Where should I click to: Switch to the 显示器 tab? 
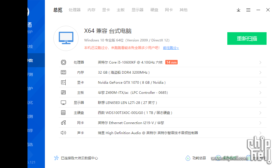pyautogui.click(x=137, y=10)
